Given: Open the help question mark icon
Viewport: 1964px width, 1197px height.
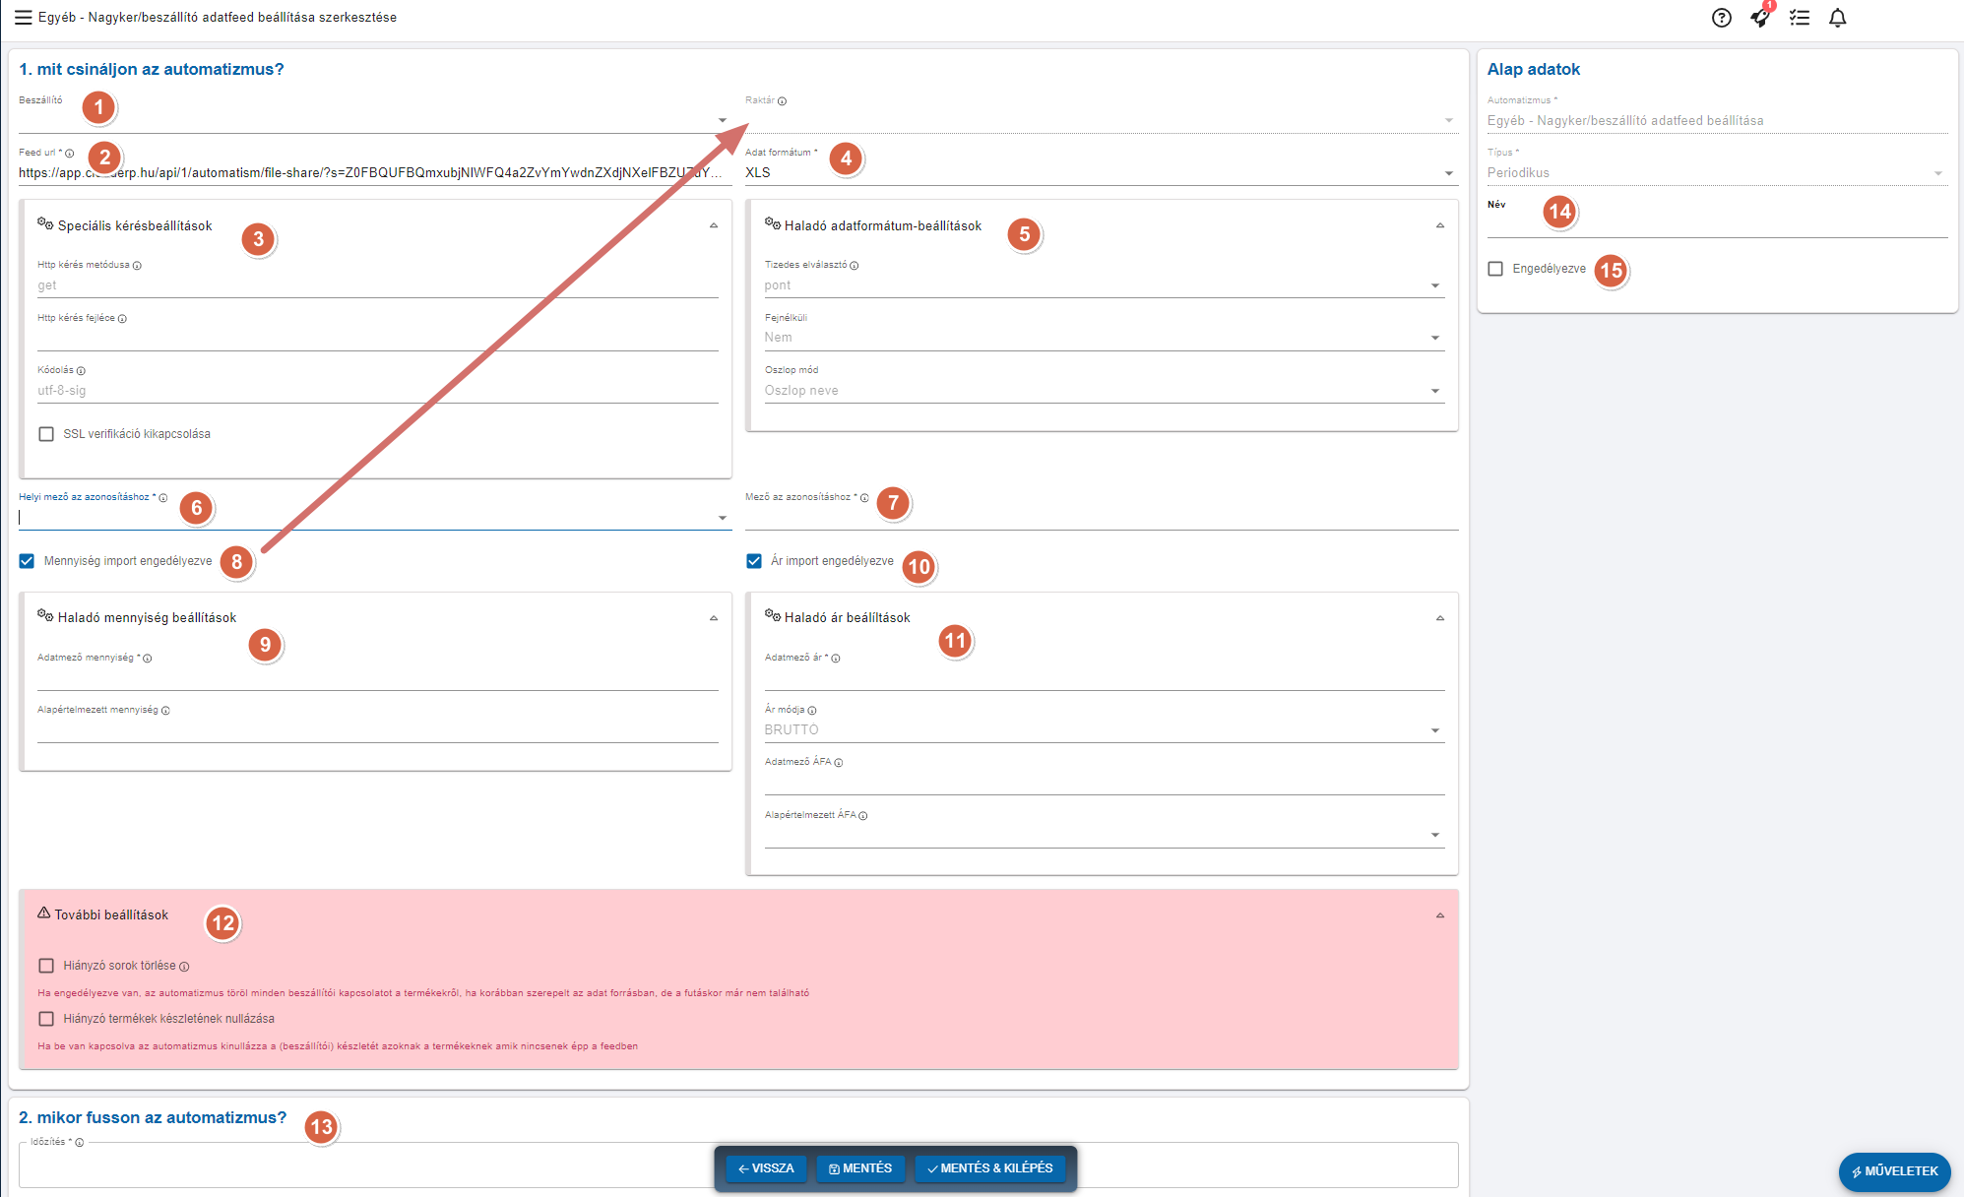Looking at the screenshot, I should tap(1721, 18).
